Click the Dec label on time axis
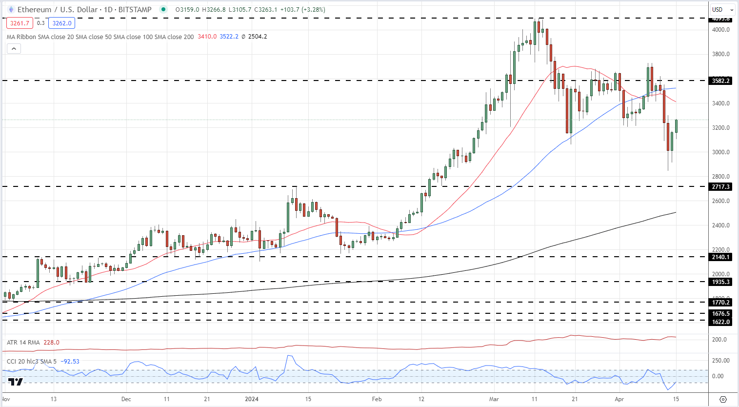Screen dimensions: 739x407 click(x=126, y=399)
